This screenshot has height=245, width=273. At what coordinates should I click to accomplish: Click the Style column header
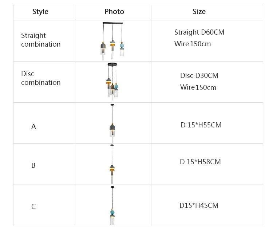(x=40, y=12)
